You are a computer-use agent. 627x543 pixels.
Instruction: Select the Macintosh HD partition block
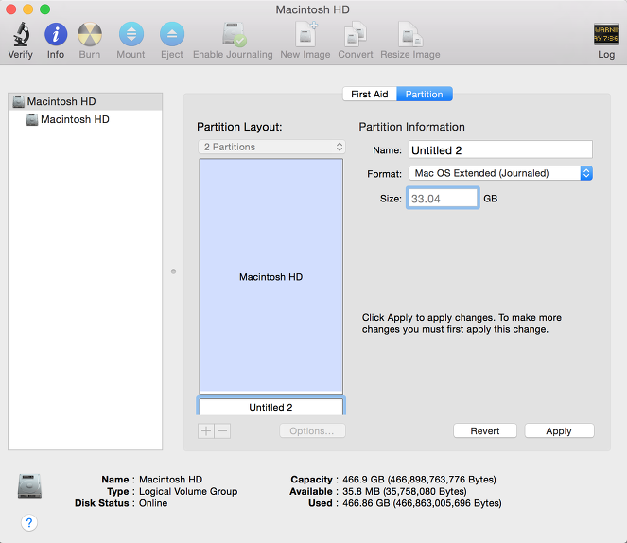[x=271, y=275]
